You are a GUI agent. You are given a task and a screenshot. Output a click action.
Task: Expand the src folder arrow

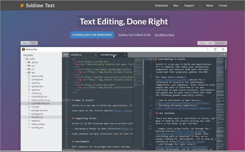tap(26, 69)
